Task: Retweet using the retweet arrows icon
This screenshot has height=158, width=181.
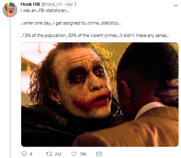Action: (x=49, y=154)
